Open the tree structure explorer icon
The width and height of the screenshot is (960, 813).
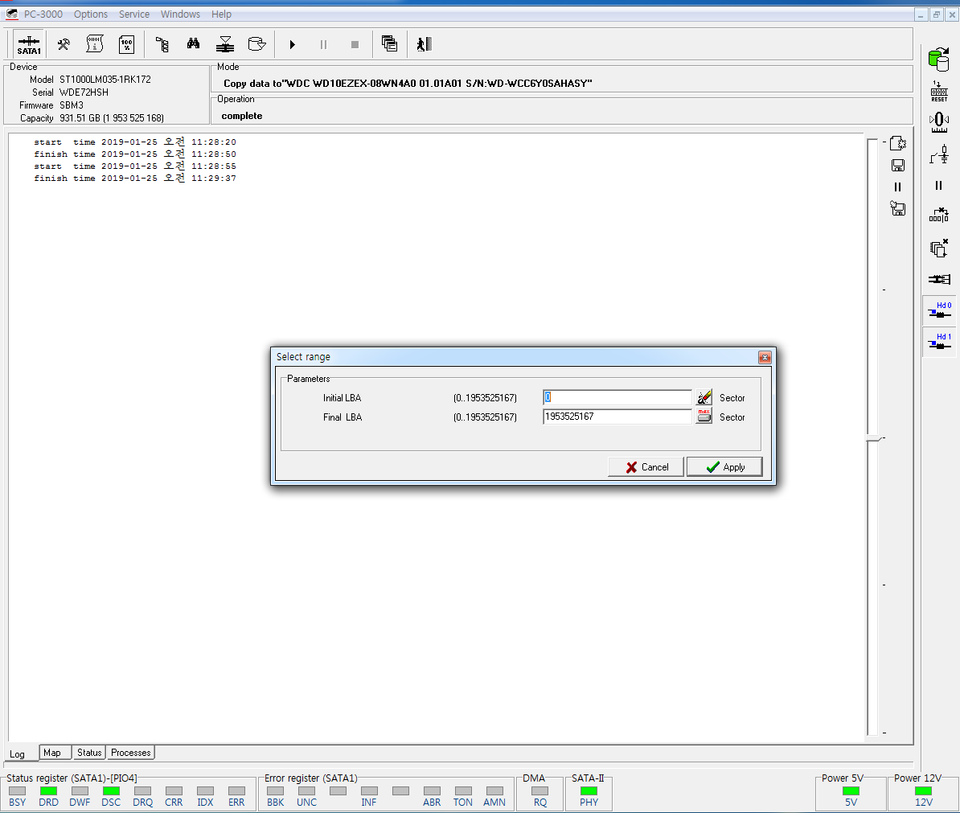pyautogui.click(x=162, y=44)
